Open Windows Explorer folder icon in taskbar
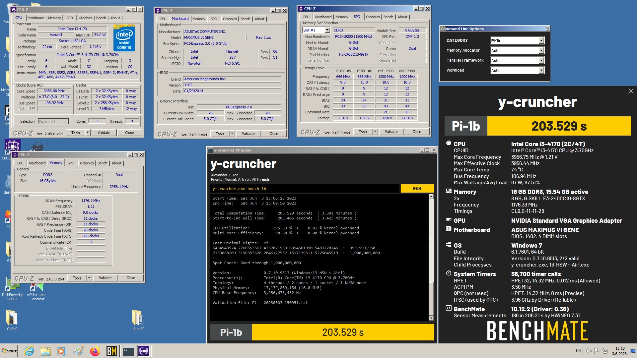Screen dimensions: 637x358 (45, 351)
